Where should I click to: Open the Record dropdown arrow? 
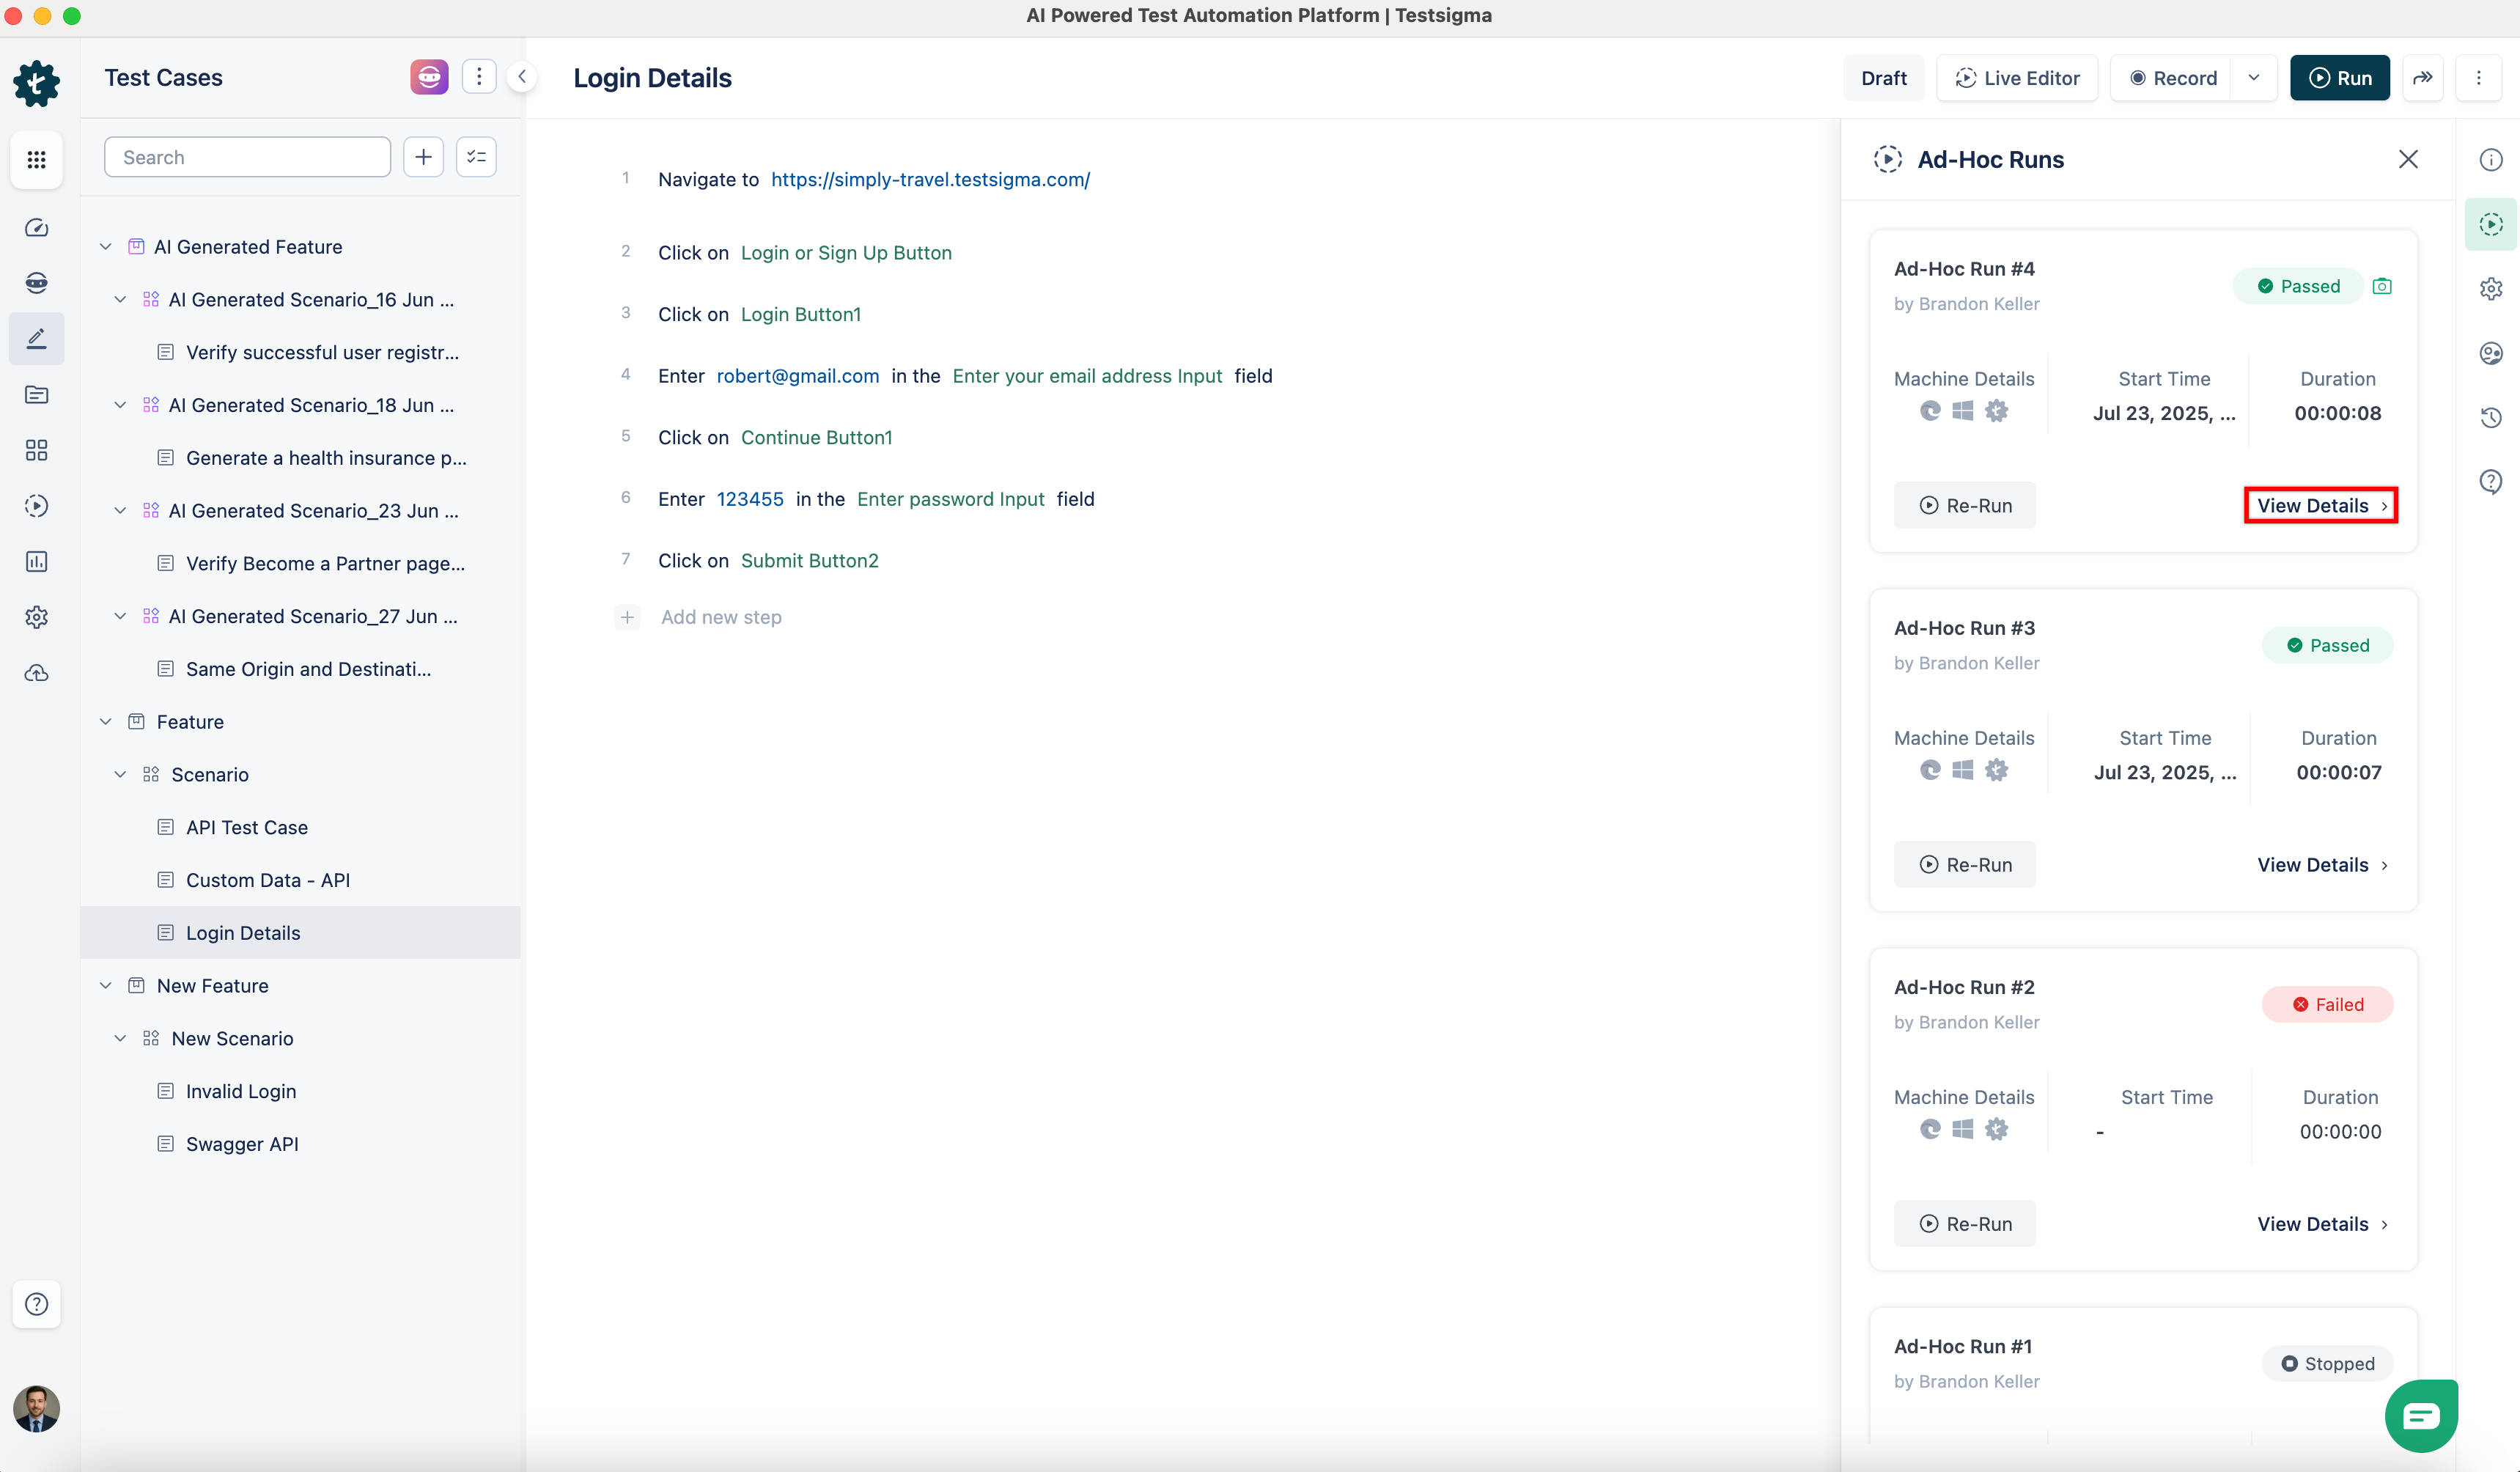(2253, 78)
